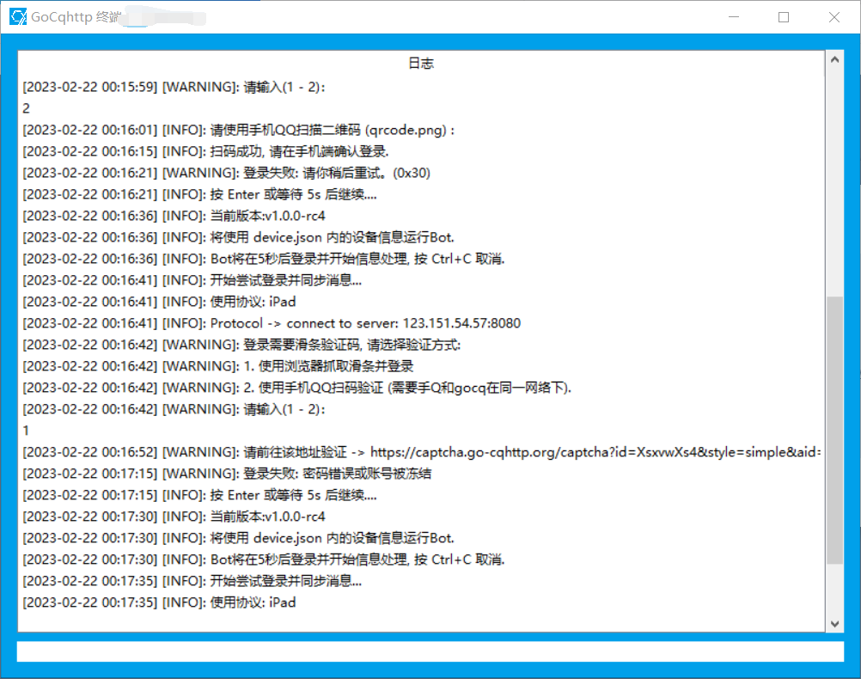Click the GoCqhttp app icon in title bar
The width and height of the screenshot is (861, 679).
point(17,16)
